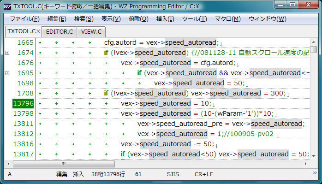Click the 挿入 mode in status bar
This screenshot has height=184, width=322.
tap(78, 174)
